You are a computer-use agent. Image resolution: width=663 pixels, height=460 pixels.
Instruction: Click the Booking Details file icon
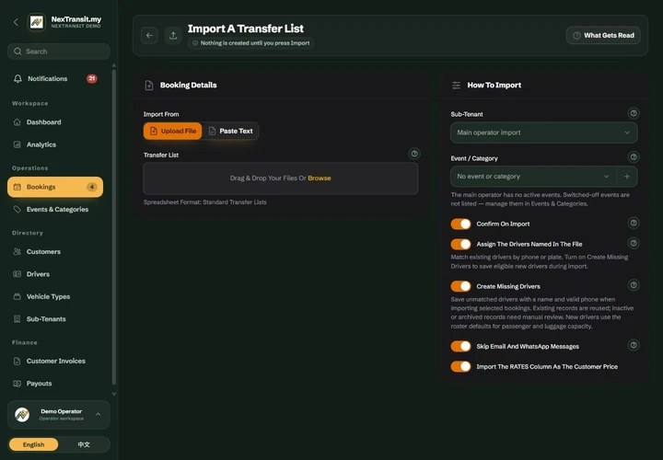149,86
